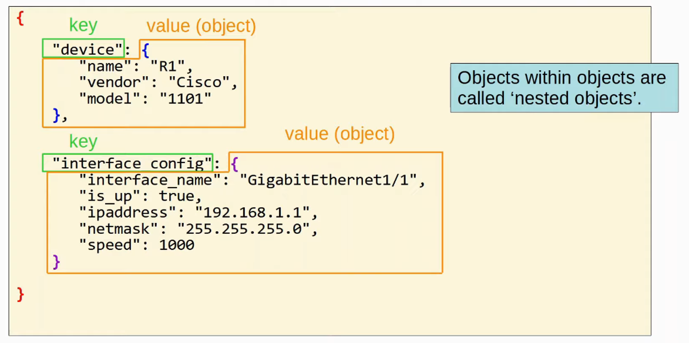
Task: Click the green key label above device
Action: [83, 25]
